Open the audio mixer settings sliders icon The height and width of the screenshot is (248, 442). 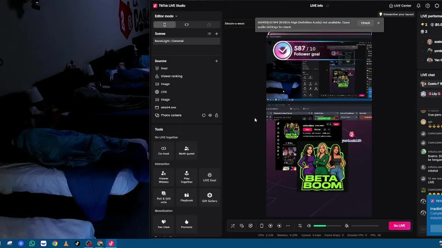pos(300,226)
